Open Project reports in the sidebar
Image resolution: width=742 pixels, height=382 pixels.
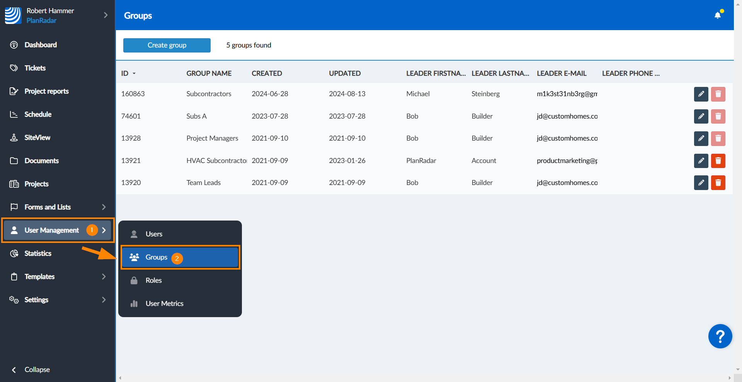click(x=46, y=91)
